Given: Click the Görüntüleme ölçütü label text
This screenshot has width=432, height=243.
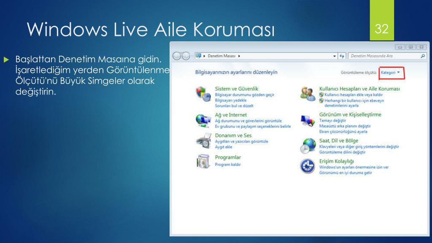Looking at the screenshot, I should (359, 73).
